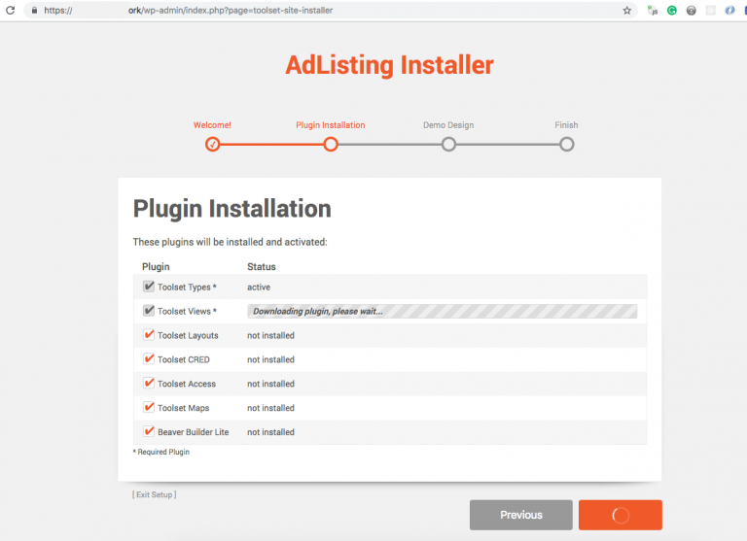Viewport: 747px width, 541px height.
Task: Reload the page with the browser refresh icon
Action: click(10, 10)
